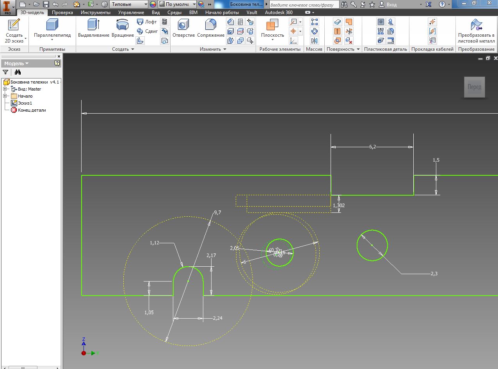Open the Управление ribbon tab
498x369 pixels.
click(131, 12)
